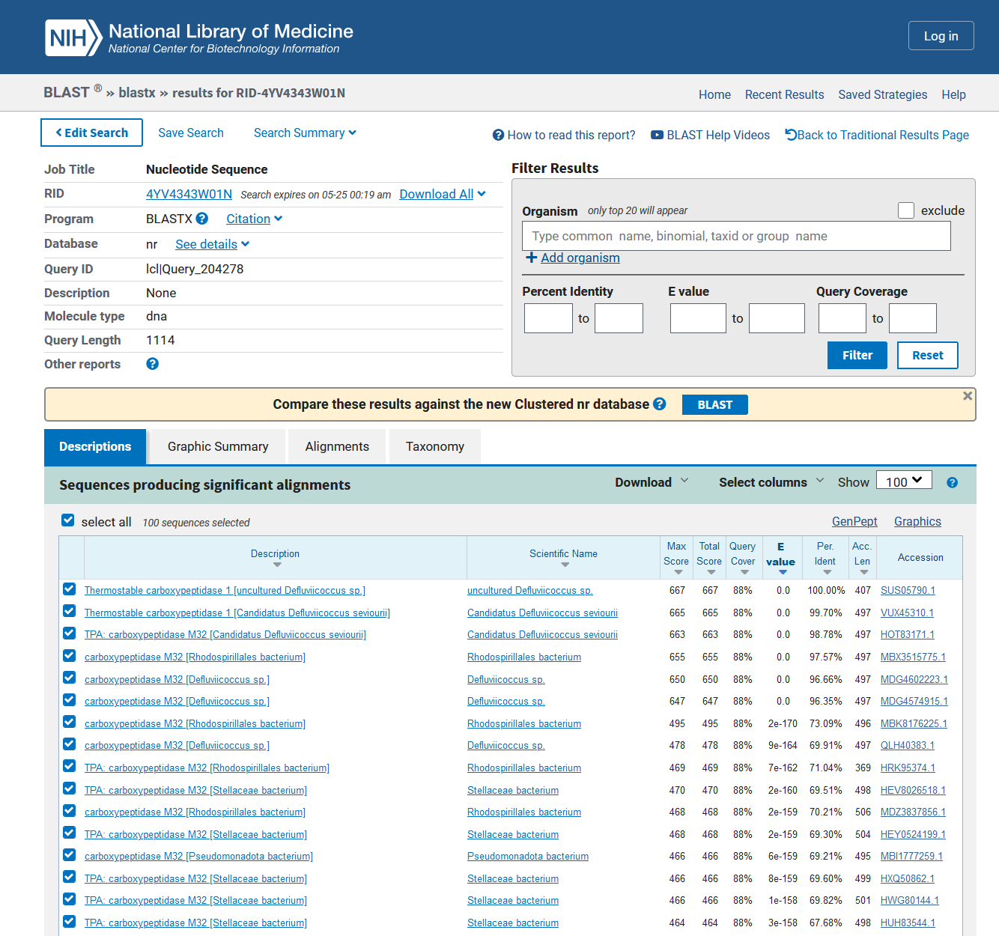This screenshot has width=999, height=936.
Task: Click the Log in button
Action: coord(941,36)
